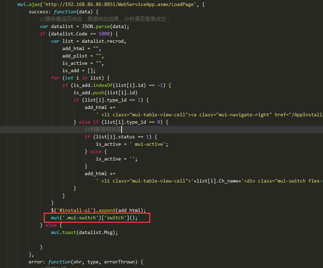Viewport: 323px width, 268px height.
Task: Click the number 1000 in datalist.Code check
Action: (x=104, y=34)
